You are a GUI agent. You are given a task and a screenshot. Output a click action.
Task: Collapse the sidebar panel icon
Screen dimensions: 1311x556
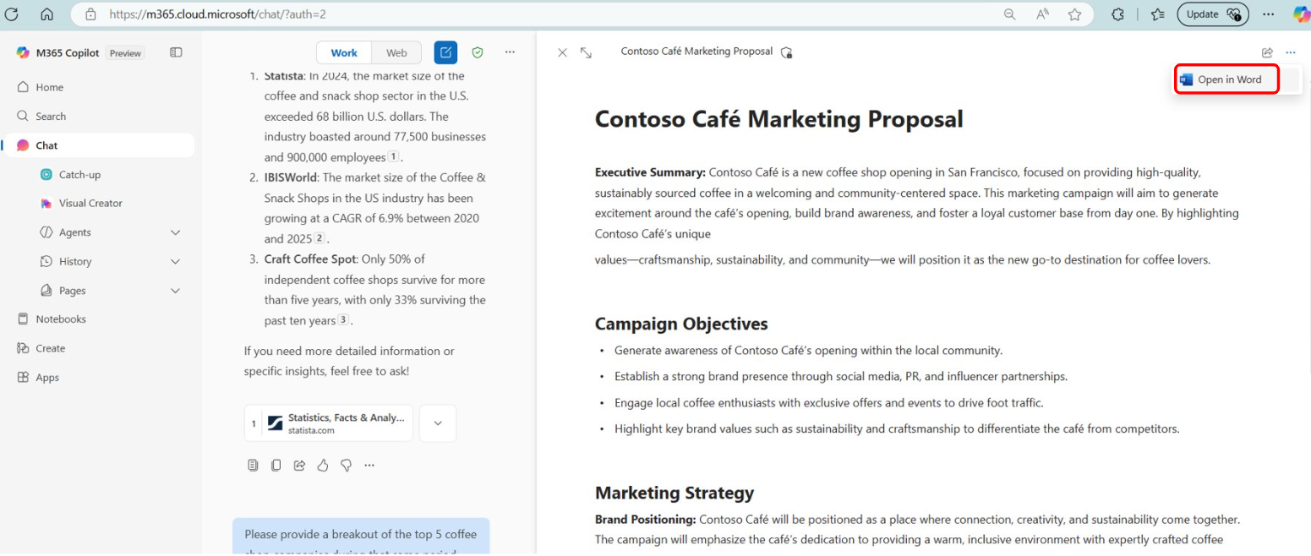[x=176, y=52]
